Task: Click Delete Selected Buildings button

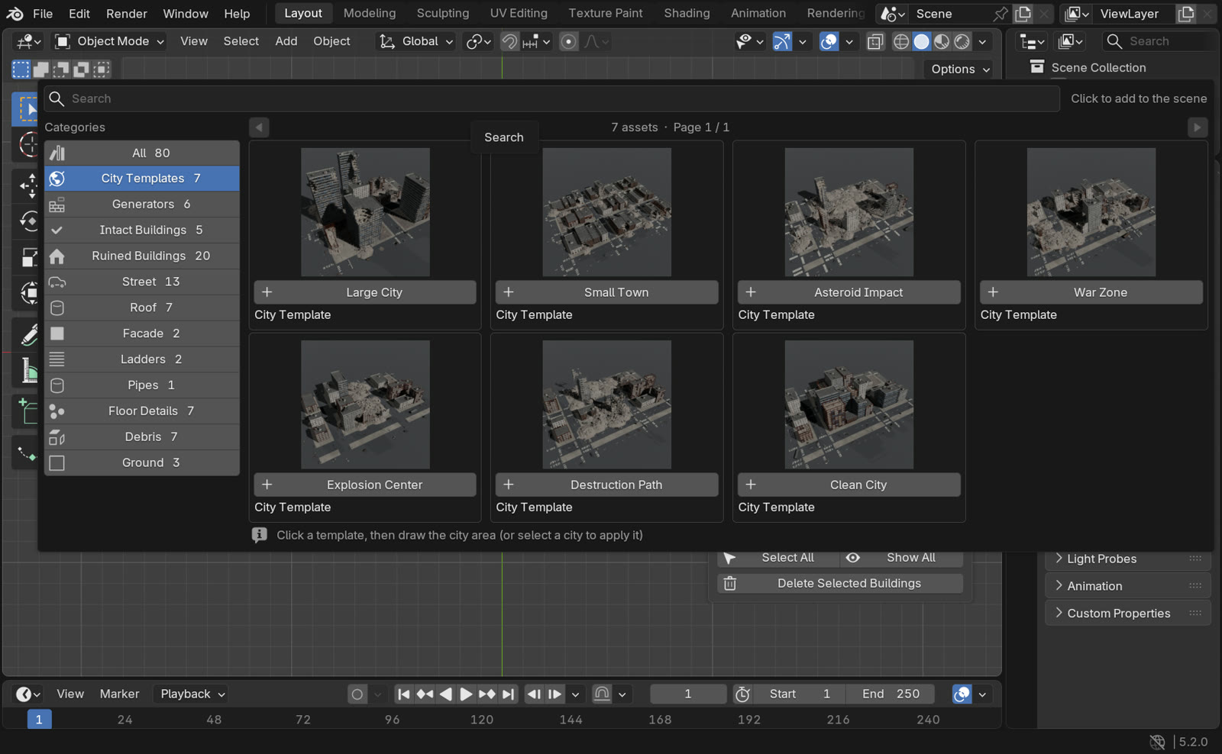Action: 840,583
